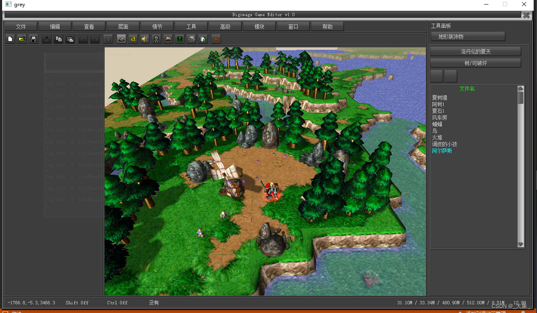The height and width of the screenshot is (313, 537).
Task: Open the 树/可破坏 category dropdown
Action: [476, 63]
